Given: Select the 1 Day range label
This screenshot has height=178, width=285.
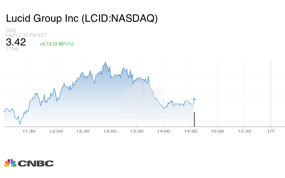Looking at the screenshot, I should point(12,49).
